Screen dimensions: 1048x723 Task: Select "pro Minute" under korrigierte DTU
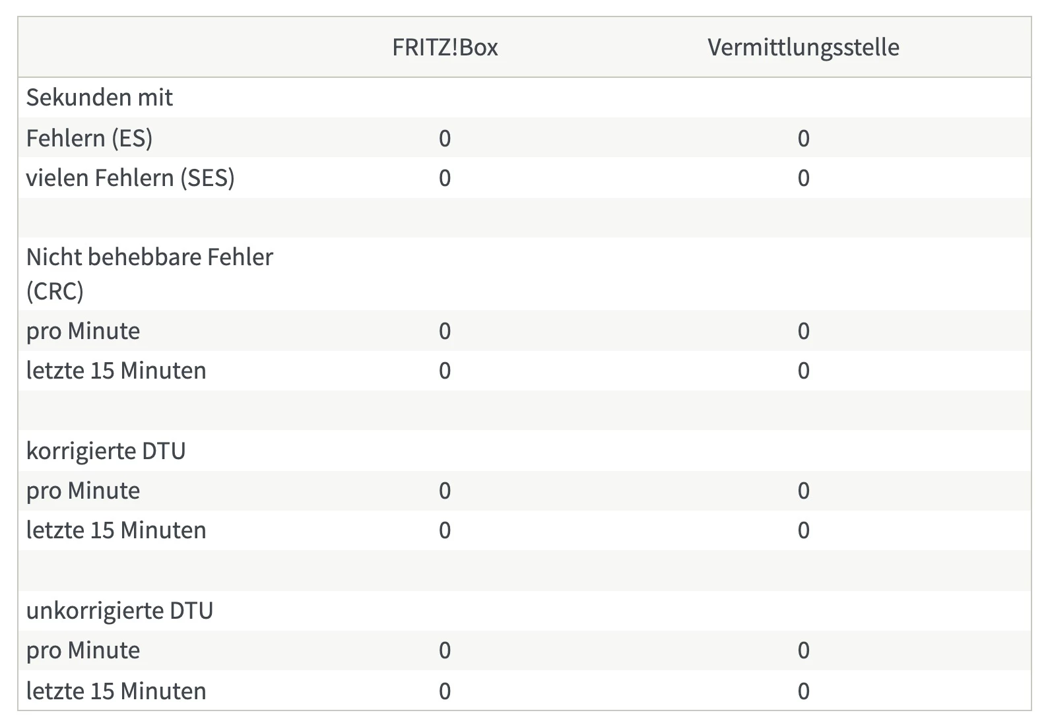click(83, 491)
